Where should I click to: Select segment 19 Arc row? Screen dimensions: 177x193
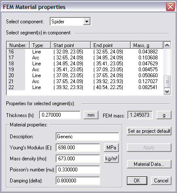click(x=85, y=70)
